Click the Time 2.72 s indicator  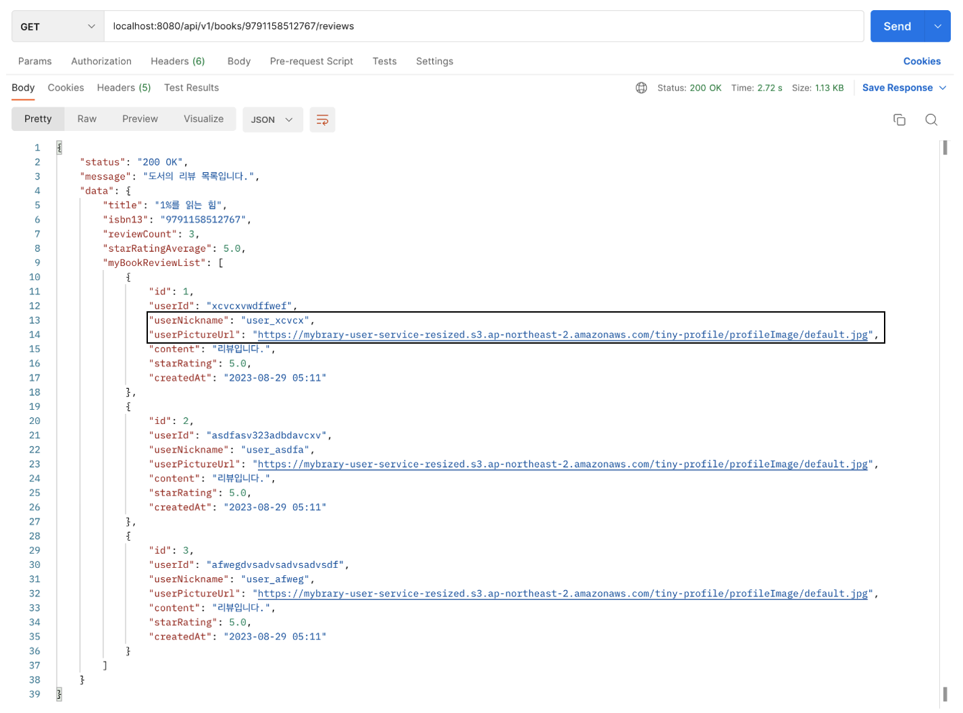point(756,88)
